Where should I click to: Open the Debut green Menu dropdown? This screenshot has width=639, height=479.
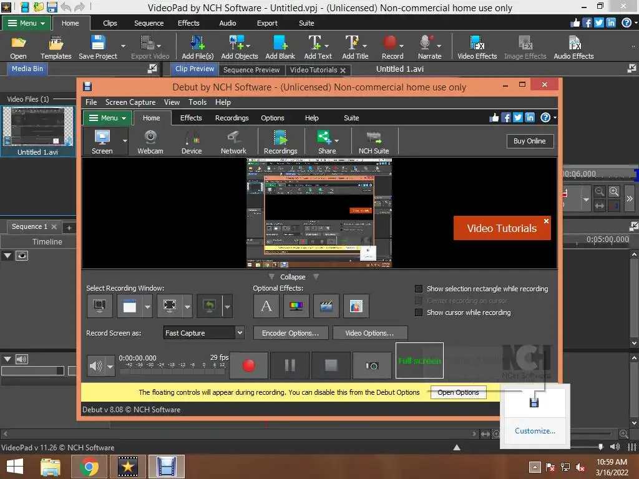(107, 118)
